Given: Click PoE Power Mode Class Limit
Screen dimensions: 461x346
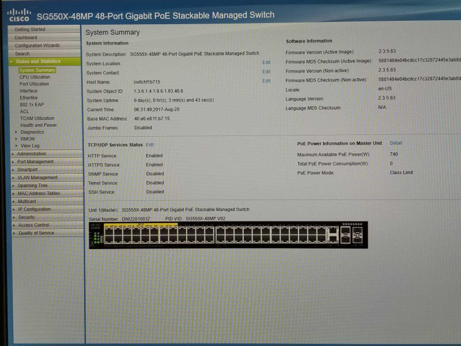Looking at the screenshot, I should tap(401, 172).
